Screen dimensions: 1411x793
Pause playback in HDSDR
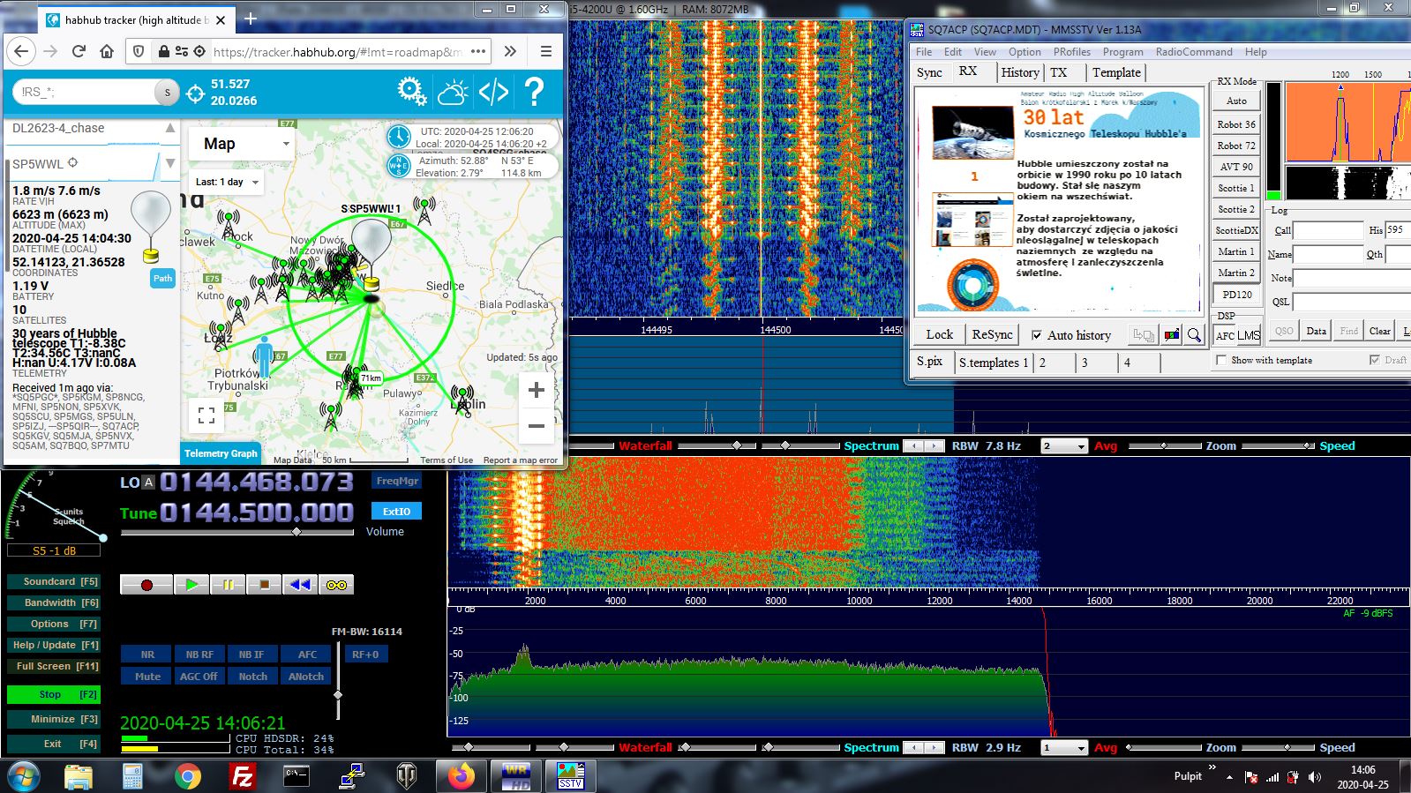[x=228, y=584]
